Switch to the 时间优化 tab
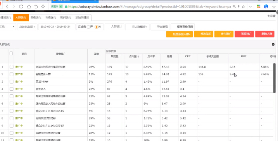The width and height of the screenshot is (278, 141). (x=66, y=17)
